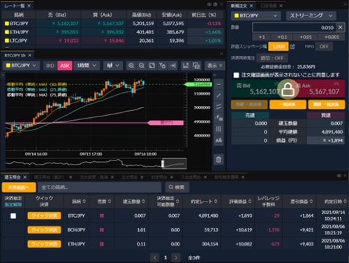This screenshot has width=349, height=263.
Task: Click the chart overview navigator slider handle
Action: (163, 163)
